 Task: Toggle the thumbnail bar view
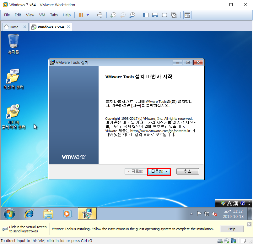[155, 15]
